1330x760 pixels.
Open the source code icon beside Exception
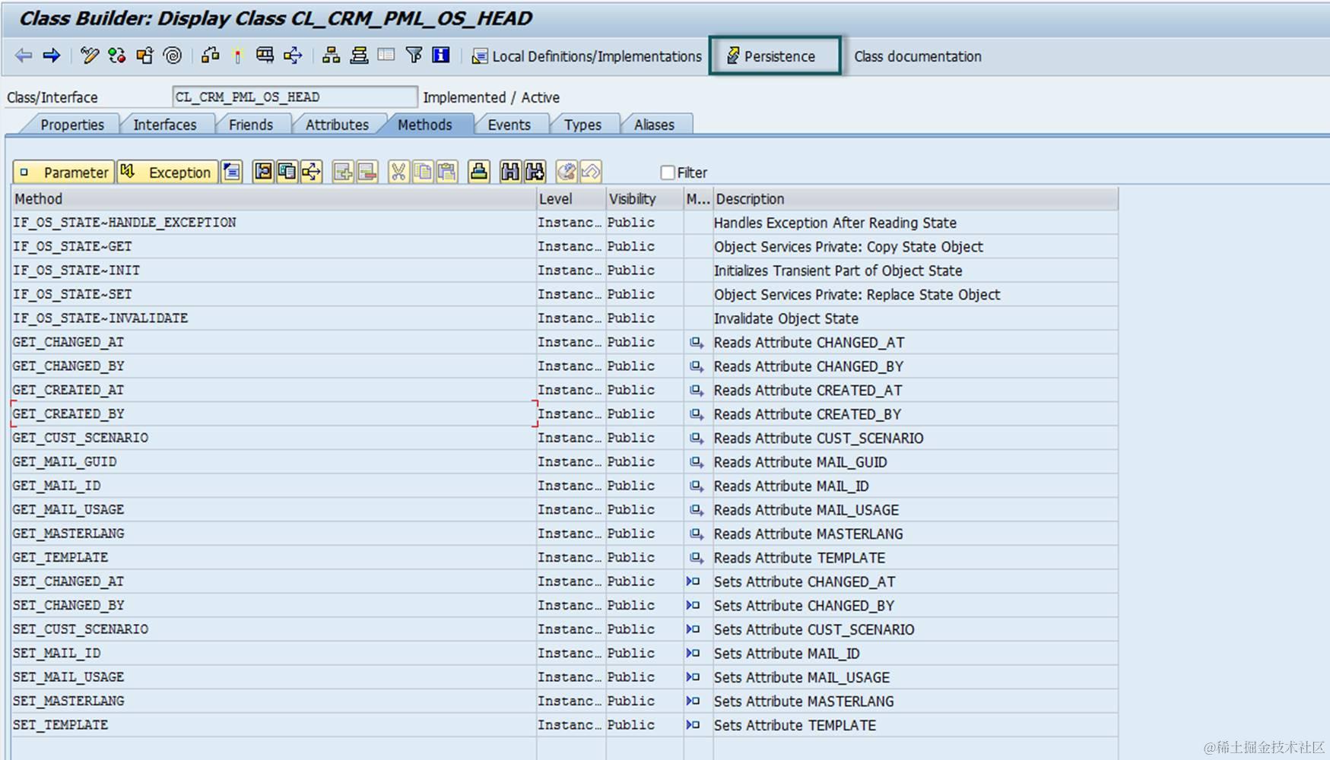pyautogui.click(x=232, y=173)
